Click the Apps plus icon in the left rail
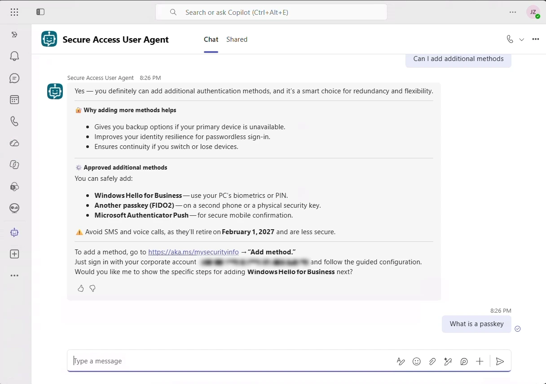 14,254
